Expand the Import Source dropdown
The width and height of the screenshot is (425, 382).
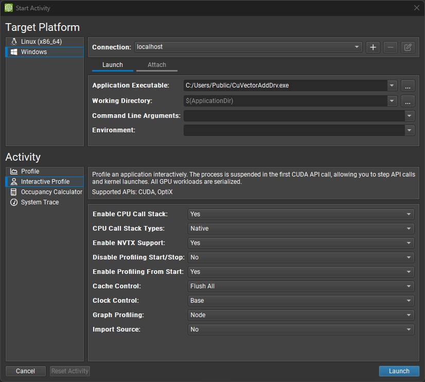[408, 329]
